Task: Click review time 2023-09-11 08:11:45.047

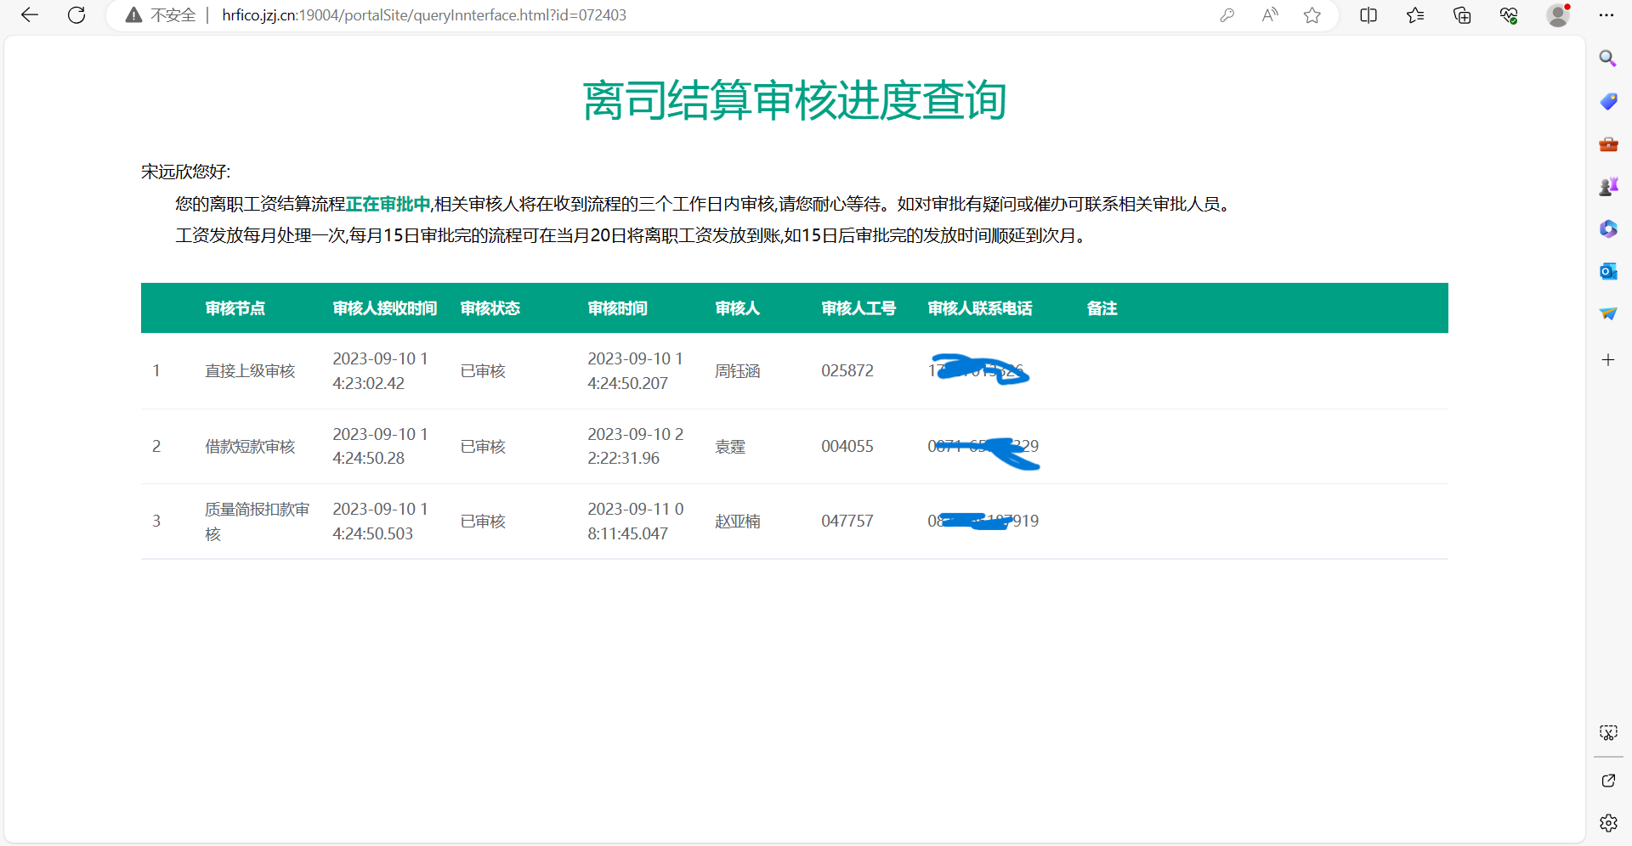Action: pos(636,522)
